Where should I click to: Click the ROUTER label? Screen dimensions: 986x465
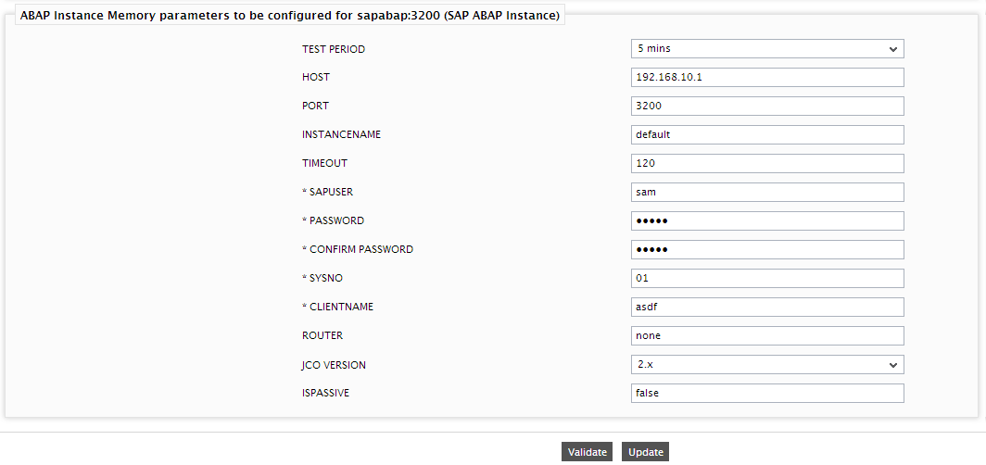322,335
